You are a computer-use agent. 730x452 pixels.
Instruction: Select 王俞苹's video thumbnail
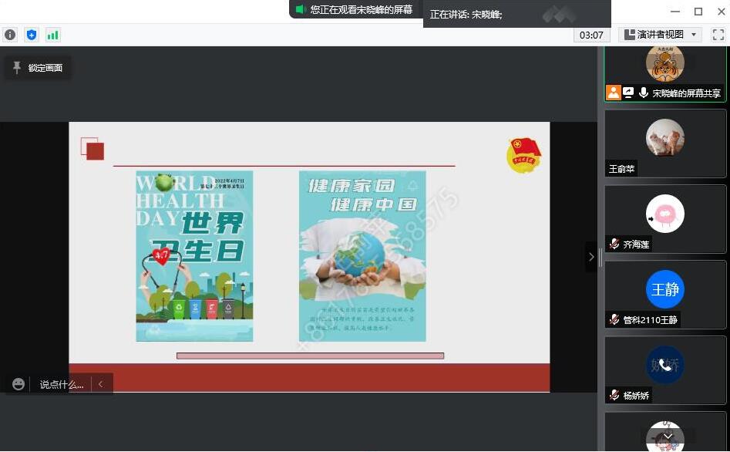(x=664, y=143)
